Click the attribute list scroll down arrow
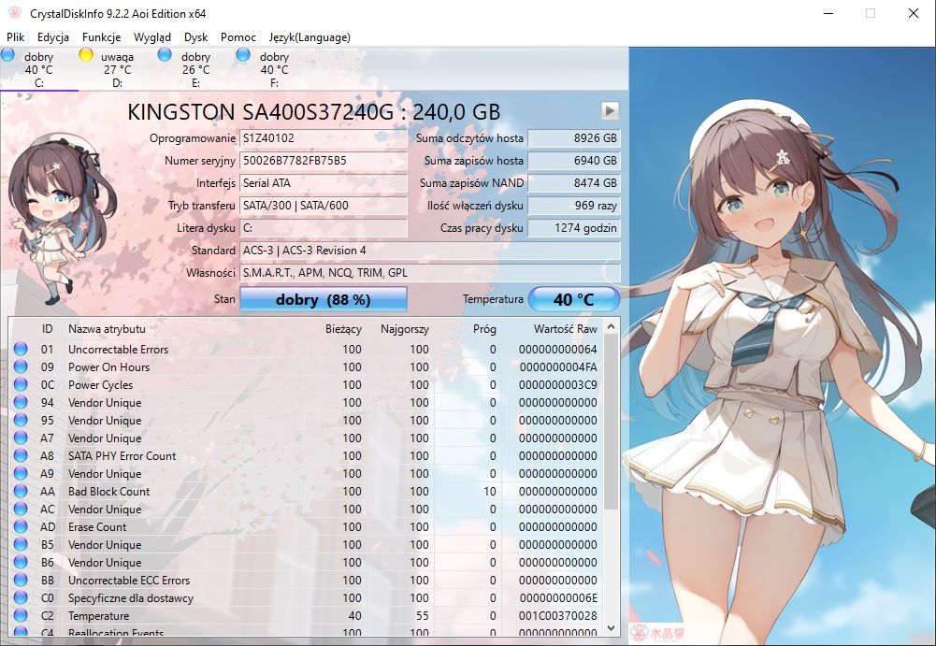 611,627
